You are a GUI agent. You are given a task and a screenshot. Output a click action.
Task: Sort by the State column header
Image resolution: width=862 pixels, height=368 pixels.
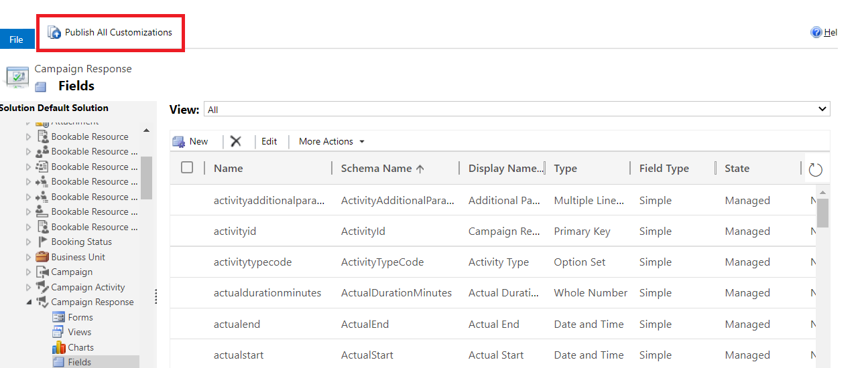pos(737,169)
